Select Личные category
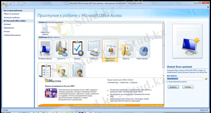This screenshot has width=211, height=113. 7,31
